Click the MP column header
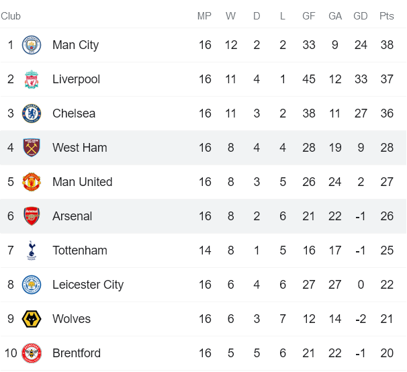This screenshot has height=372, width=407. coord(204,16)
